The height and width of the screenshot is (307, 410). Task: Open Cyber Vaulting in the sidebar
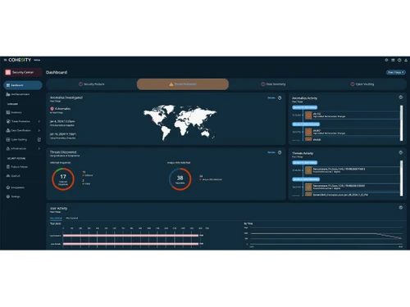[x=19, y=140]
